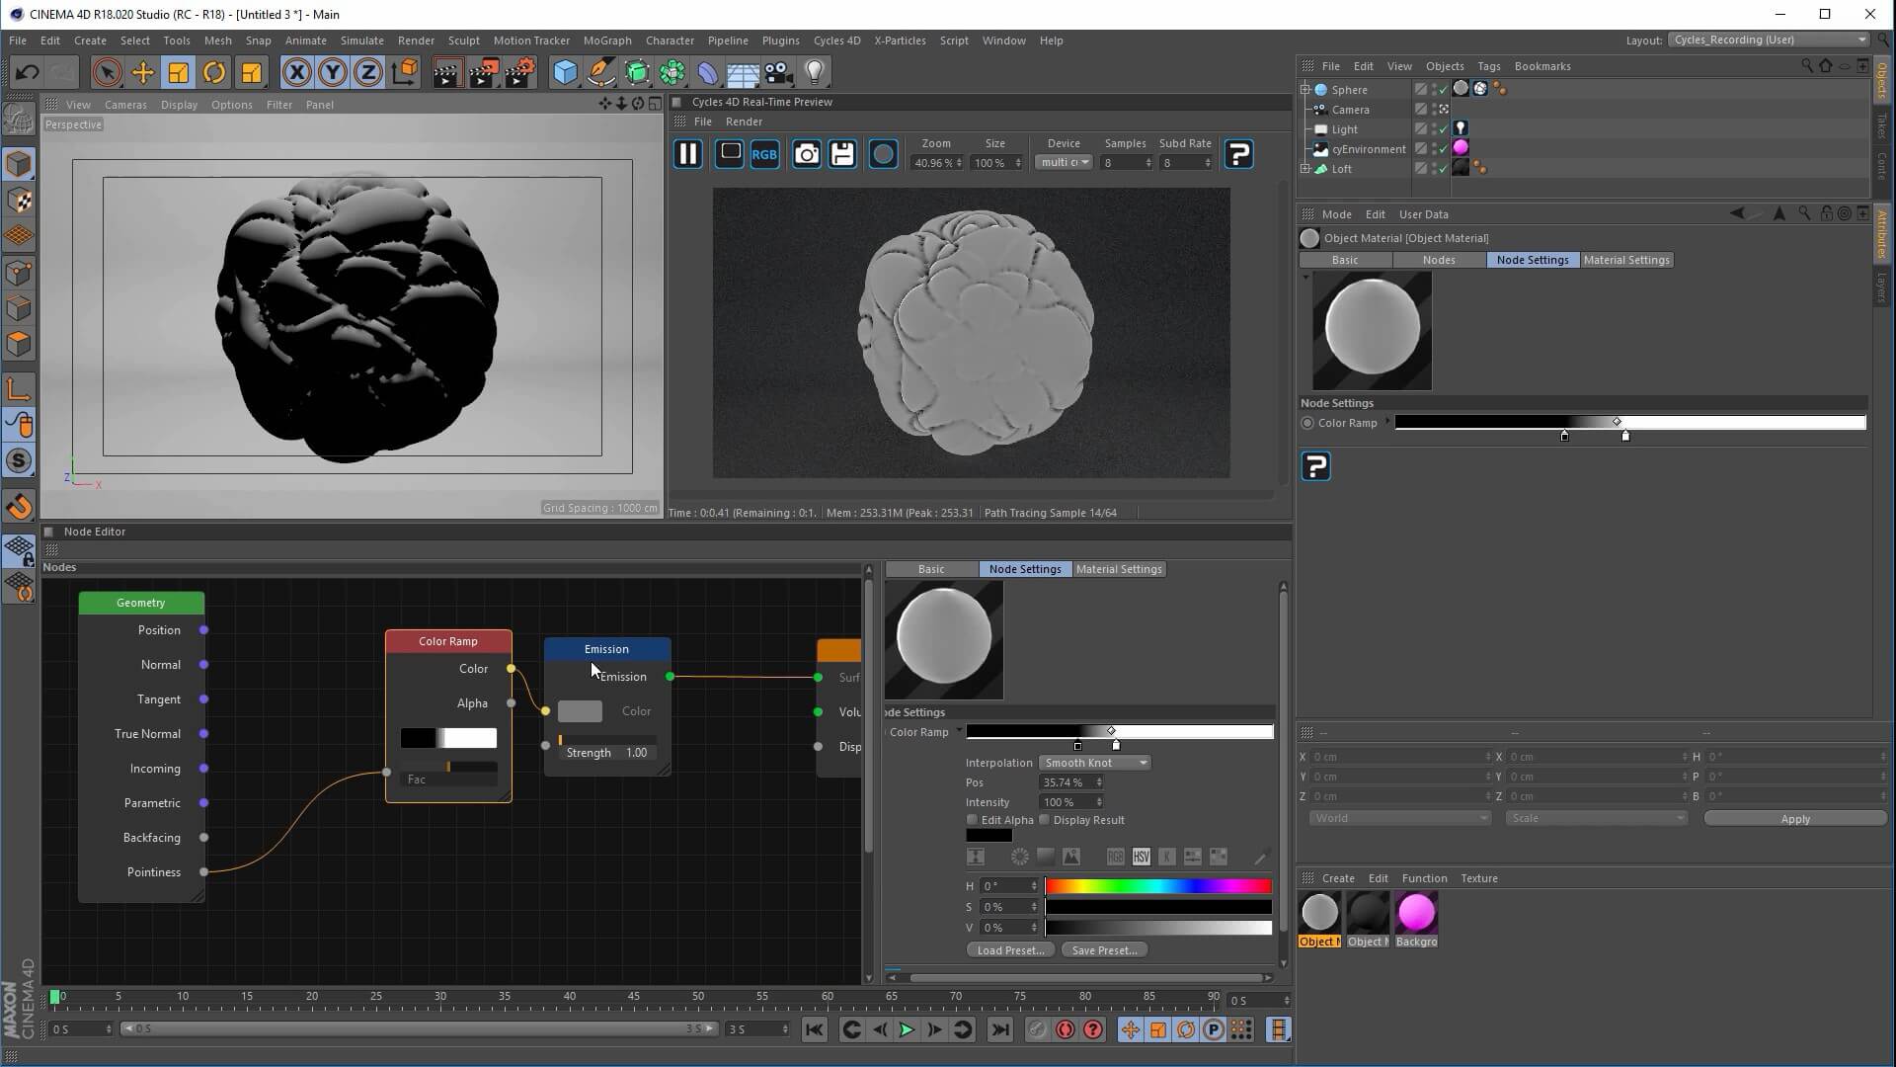The image size is (1896, 1067).
Task: Pause the Cycles 4D real-time preview
Action: coord(688,154)
